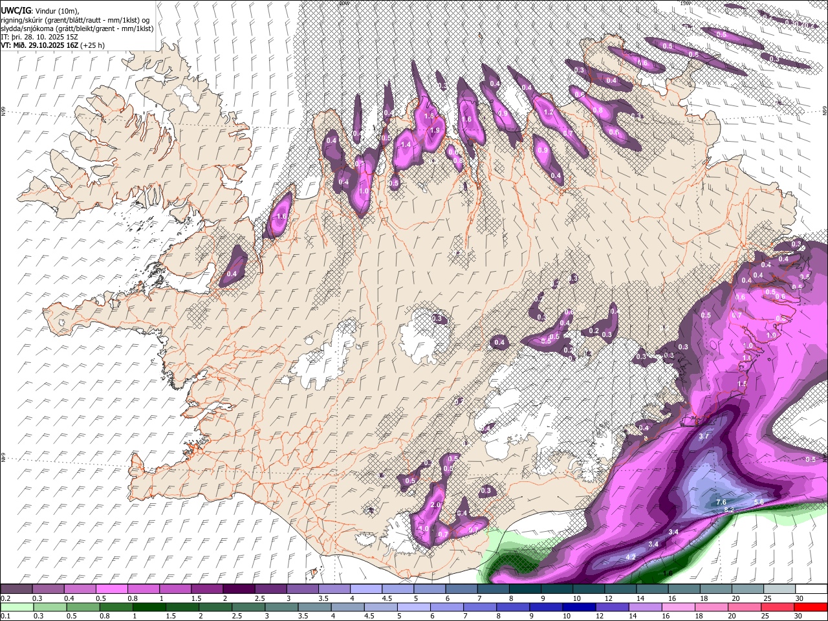
Task: Click the header text 'UWC/IG: Vindur (10m),'
Action: coord(41,11)
